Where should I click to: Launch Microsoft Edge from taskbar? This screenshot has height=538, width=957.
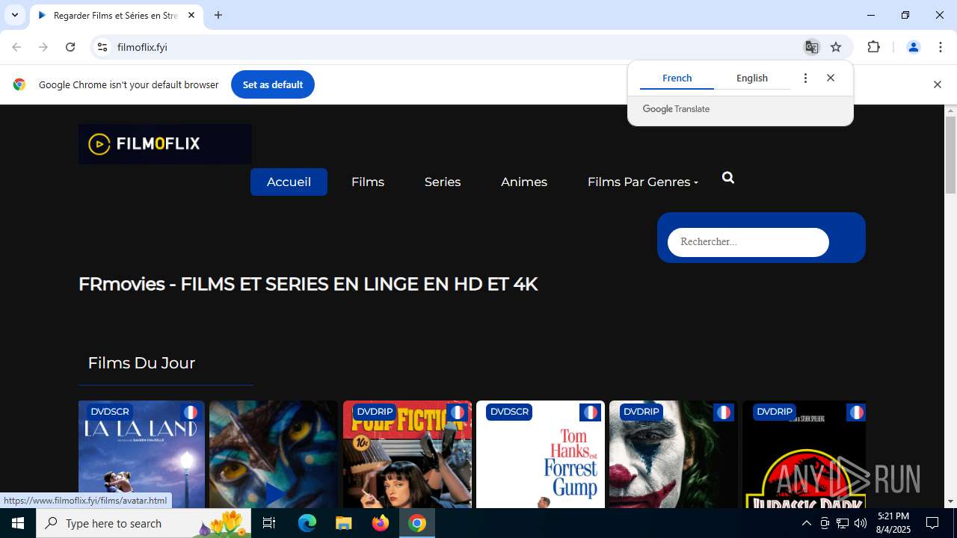point(307,523)
